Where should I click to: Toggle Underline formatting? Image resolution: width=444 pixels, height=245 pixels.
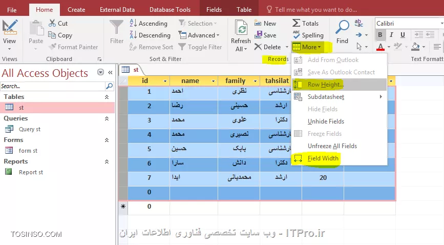(403, 35)
